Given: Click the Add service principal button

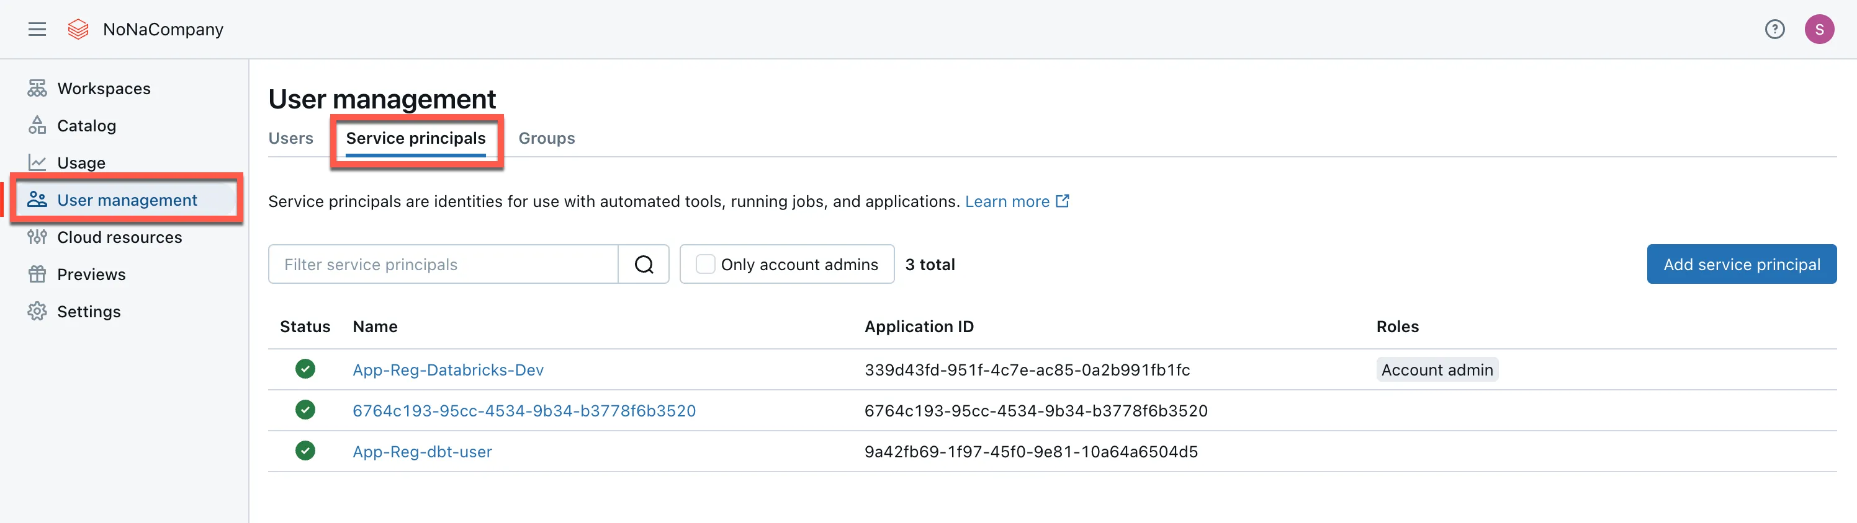Looking at the screenshot, I should click(x=1741, y=265).
